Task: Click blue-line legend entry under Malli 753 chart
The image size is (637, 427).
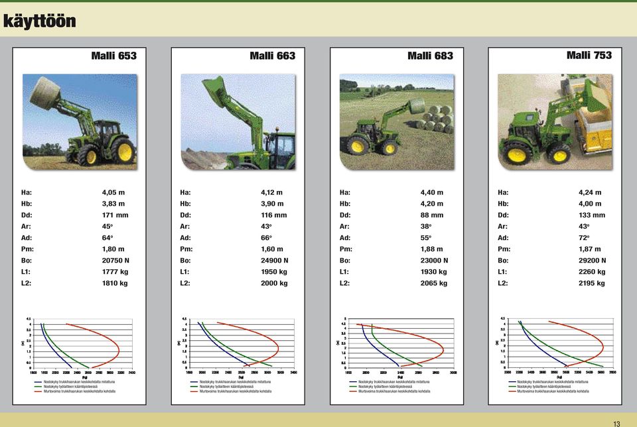Action: (x=548, y=382)
